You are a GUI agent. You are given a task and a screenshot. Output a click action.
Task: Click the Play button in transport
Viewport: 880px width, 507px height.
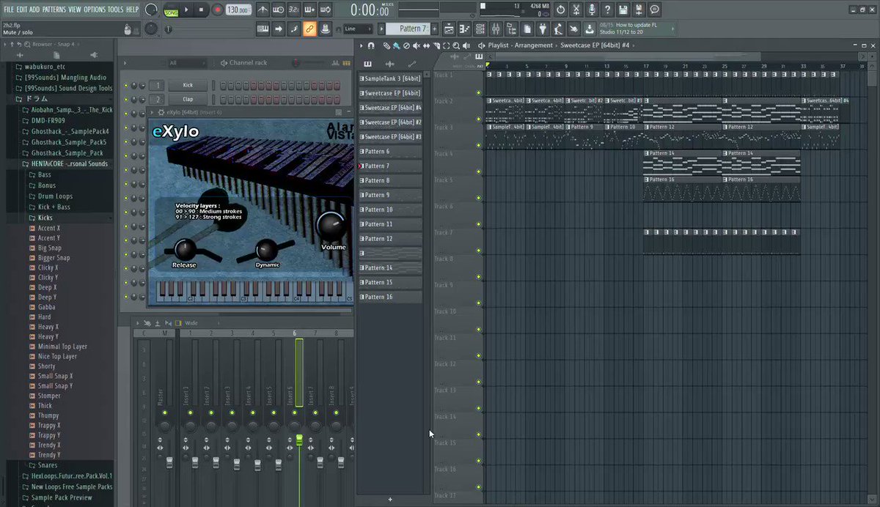pyautogui.click(x=186, y=10)
